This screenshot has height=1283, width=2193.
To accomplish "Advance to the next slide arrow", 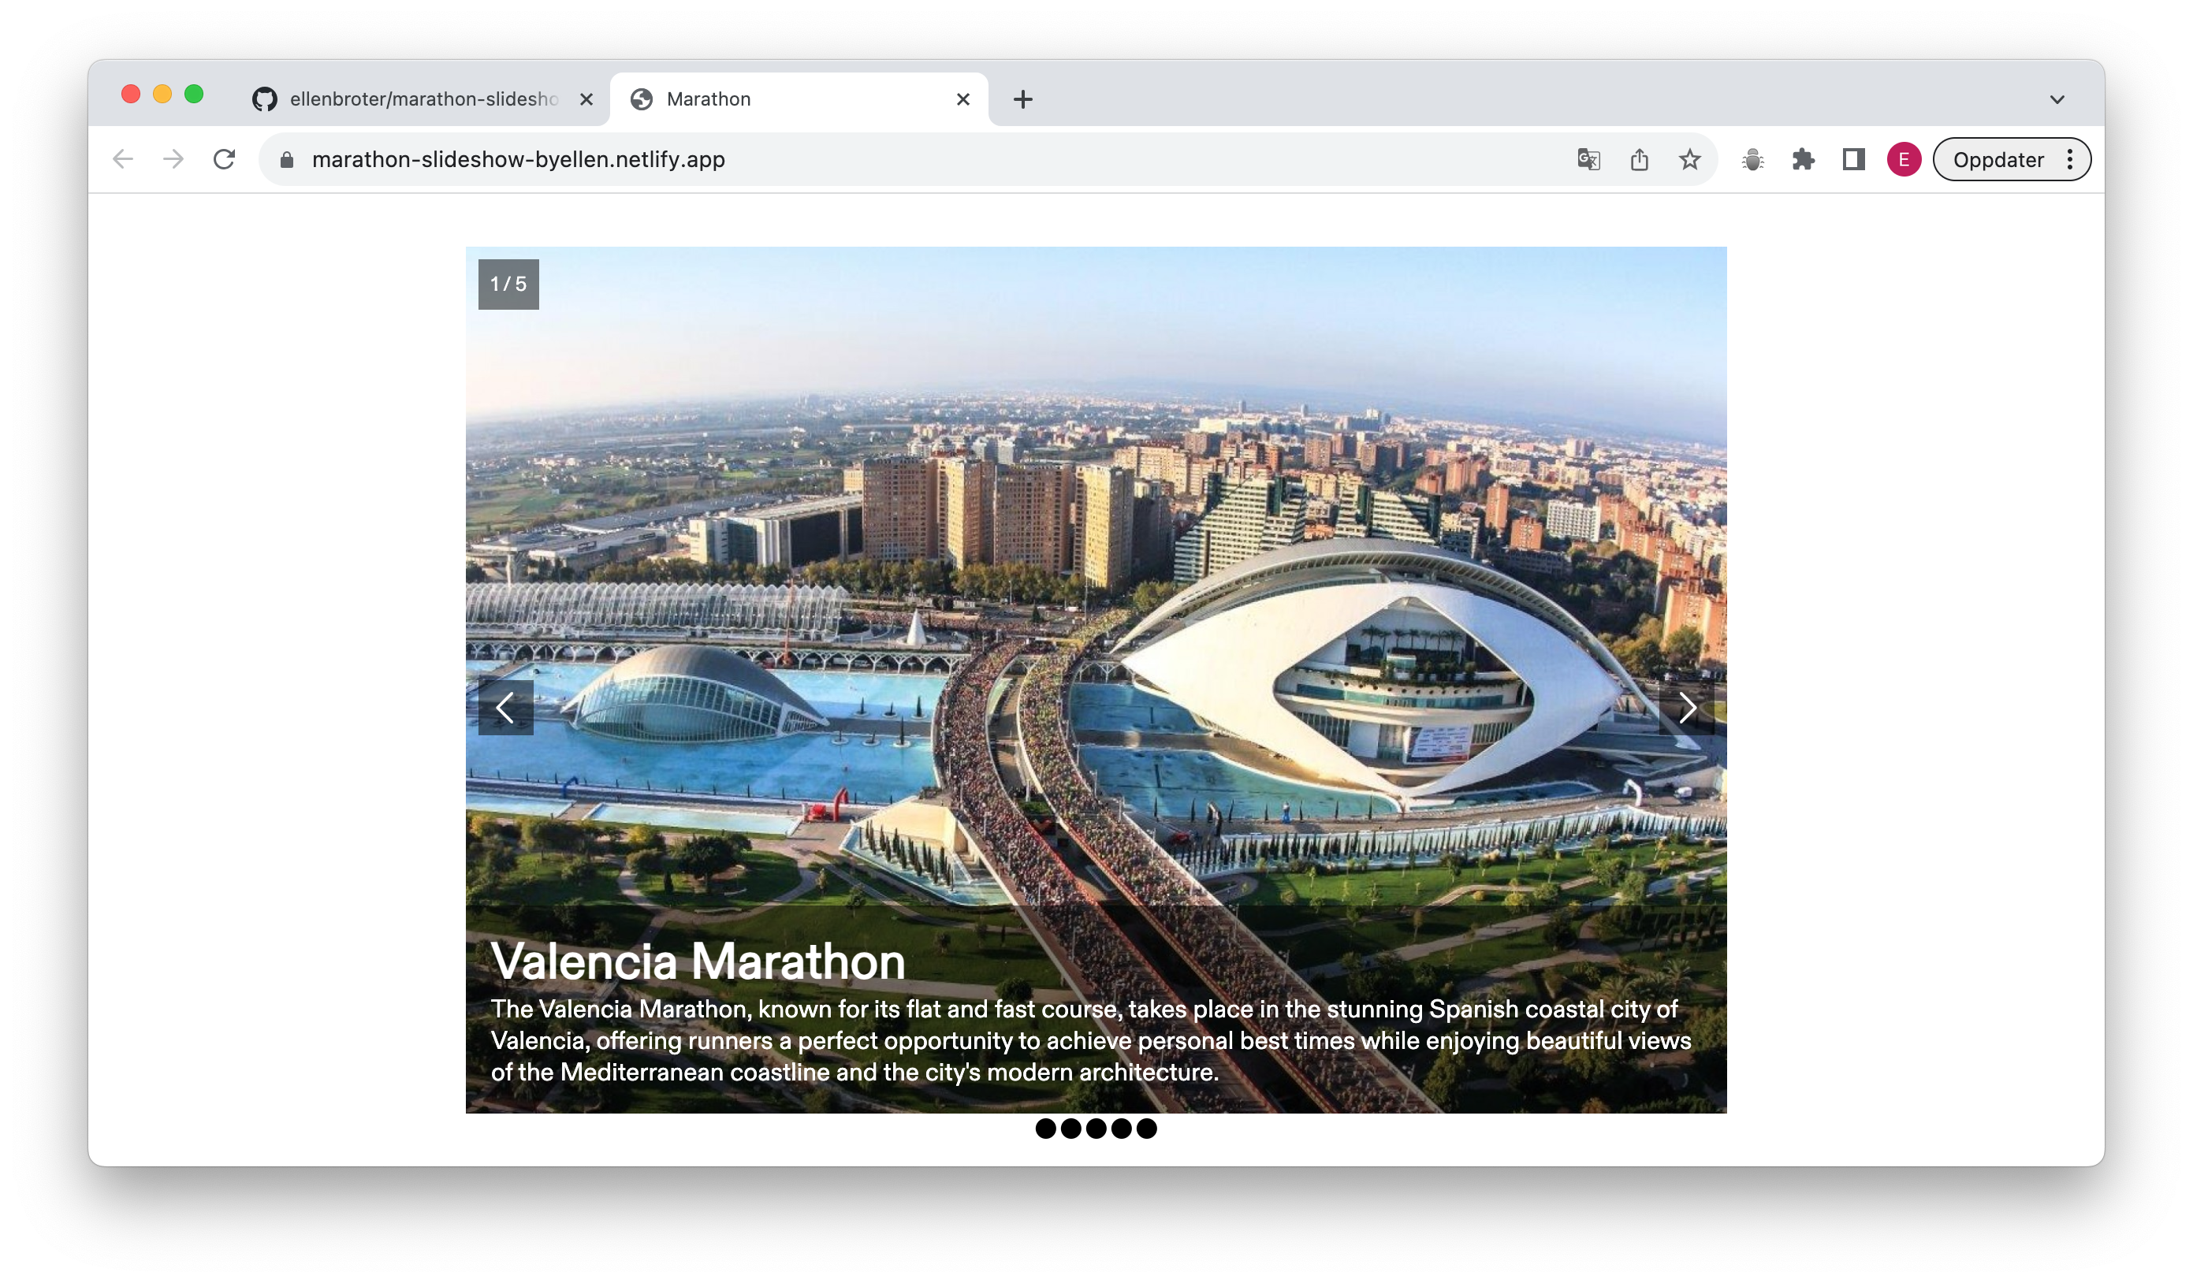I will coord(1686,707).
